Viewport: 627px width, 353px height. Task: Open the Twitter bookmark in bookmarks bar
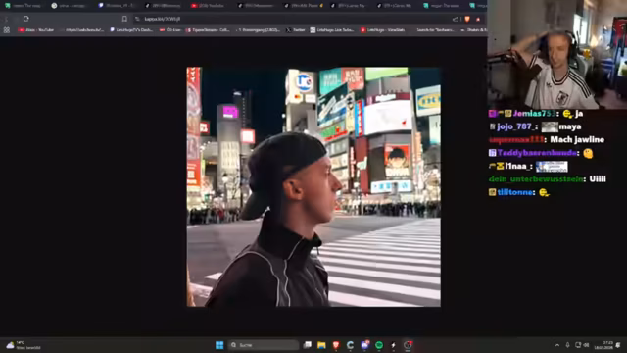(x=295, y=30)
